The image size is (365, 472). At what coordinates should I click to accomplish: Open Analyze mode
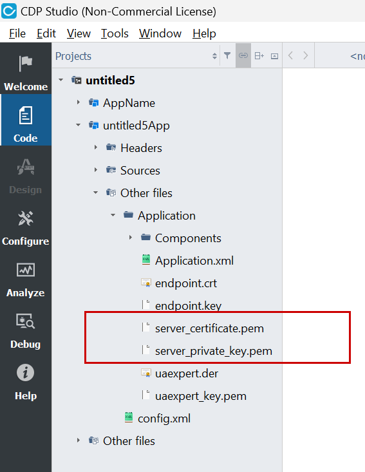[26, 274]
